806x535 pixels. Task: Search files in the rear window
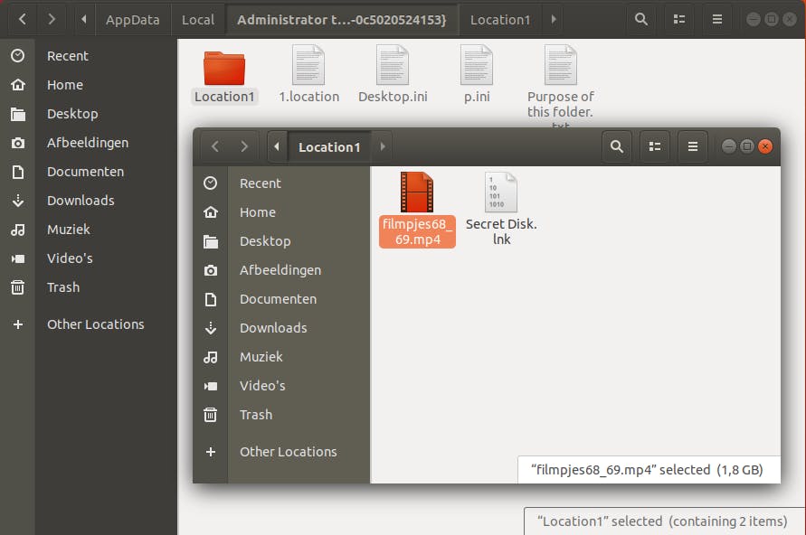641,20
